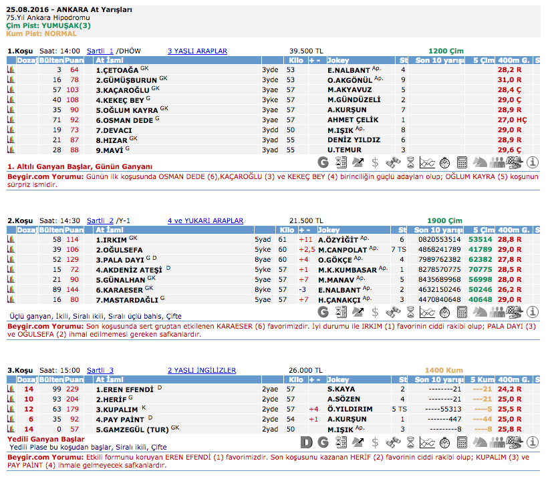Click the hourglass icon in race 1
Image resolution: width=556 pixels, height=481 pixels.
(x=410, y=162)
